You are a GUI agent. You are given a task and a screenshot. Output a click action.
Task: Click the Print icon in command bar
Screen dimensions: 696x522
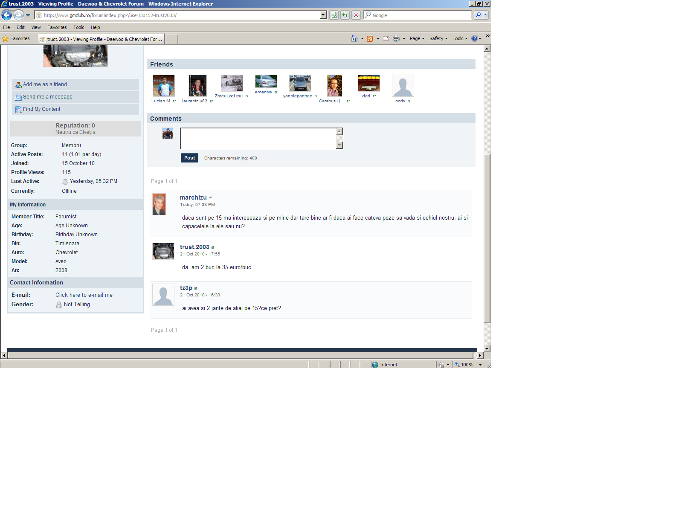tap(396, 38)
